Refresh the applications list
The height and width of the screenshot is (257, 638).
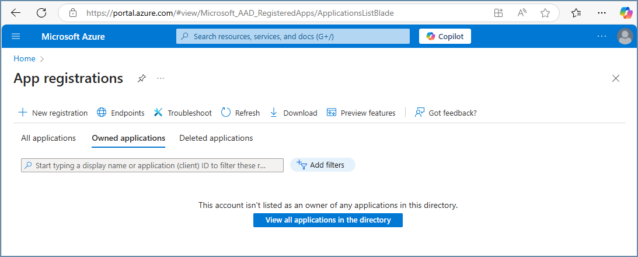coord(240,113)
